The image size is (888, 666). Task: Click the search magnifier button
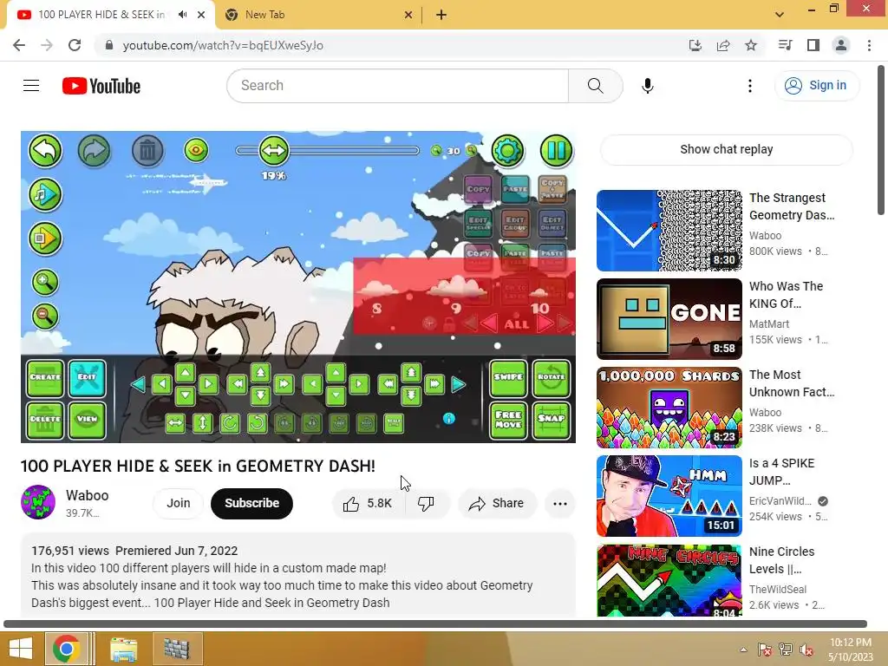(595, 86)
